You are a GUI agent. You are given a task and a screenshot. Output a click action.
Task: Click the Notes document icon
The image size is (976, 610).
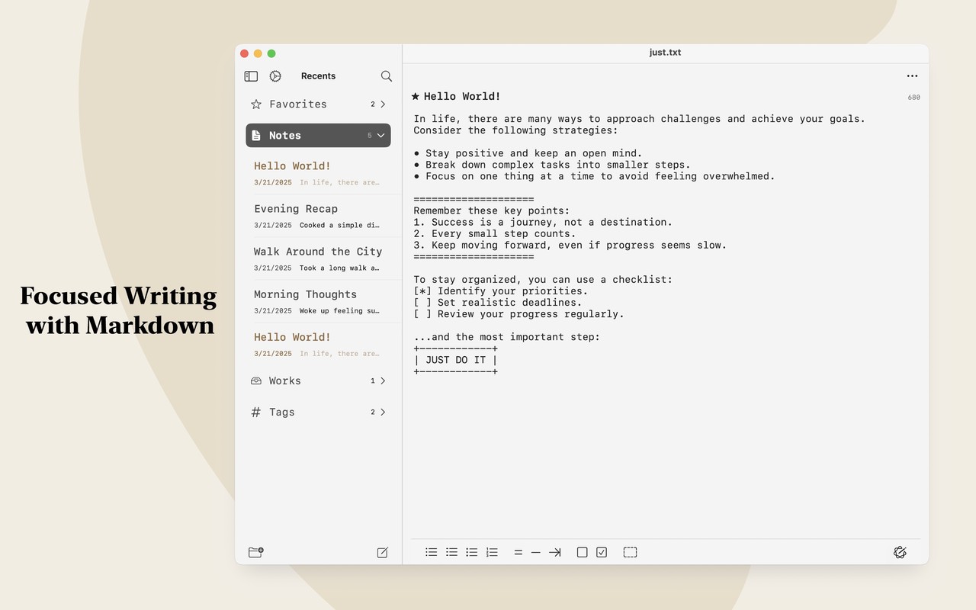pyautogui.click(x=256, y=136)
